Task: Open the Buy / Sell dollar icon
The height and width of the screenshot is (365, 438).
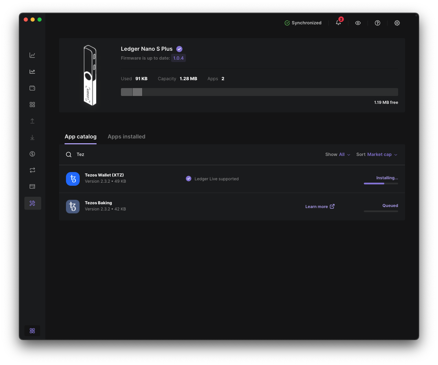Action: coord(32,154)
